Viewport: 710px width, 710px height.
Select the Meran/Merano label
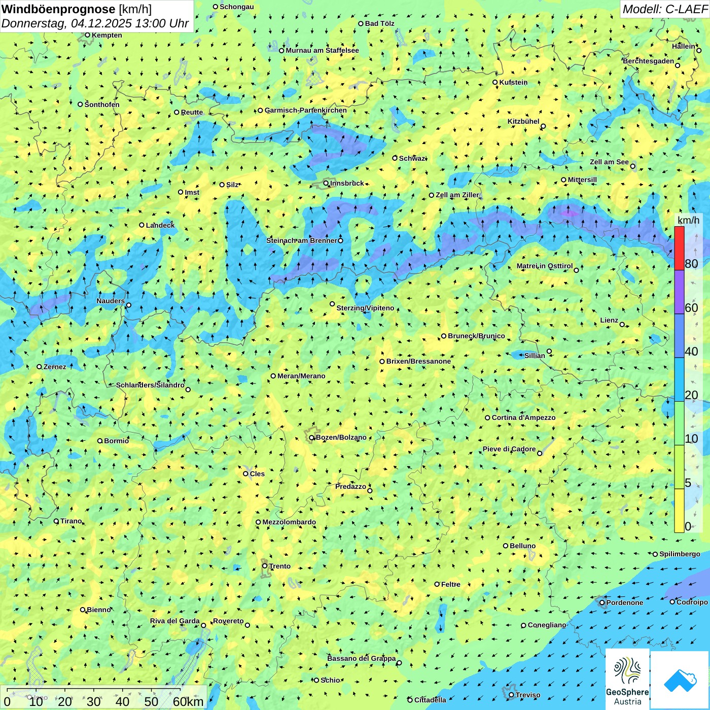301,376
